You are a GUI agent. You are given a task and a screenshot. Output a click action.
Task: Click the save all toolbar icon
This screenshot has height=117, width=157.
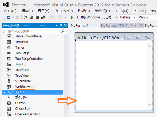pos(43,17)
